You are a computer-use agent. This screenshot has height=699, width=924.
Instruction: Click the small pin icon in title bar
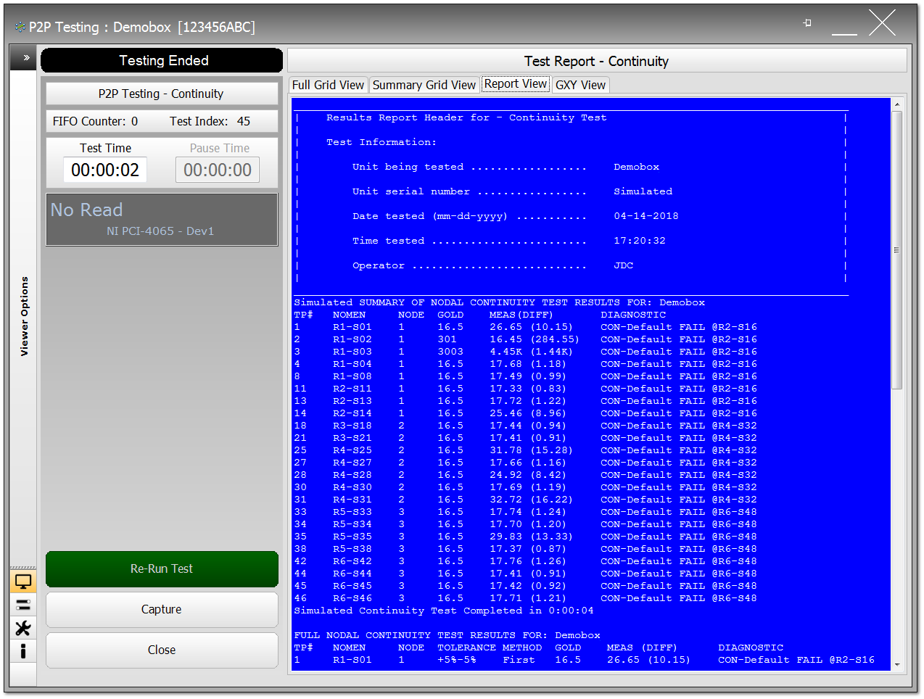[807, 23]
